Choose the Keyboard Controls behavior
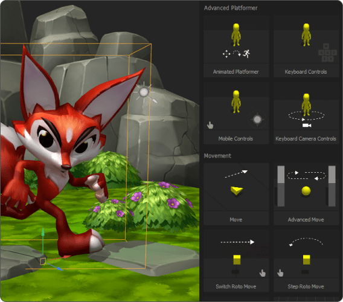This screenshot has width=343, height=302. pyautogui.click(x=306, y=46)
